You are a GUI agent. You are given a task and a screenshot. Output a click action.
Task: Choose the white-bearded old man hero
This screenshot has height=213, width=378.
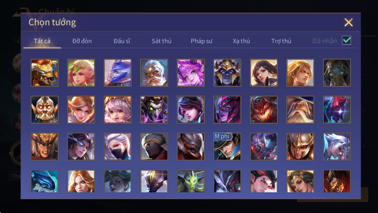(154, 73)
